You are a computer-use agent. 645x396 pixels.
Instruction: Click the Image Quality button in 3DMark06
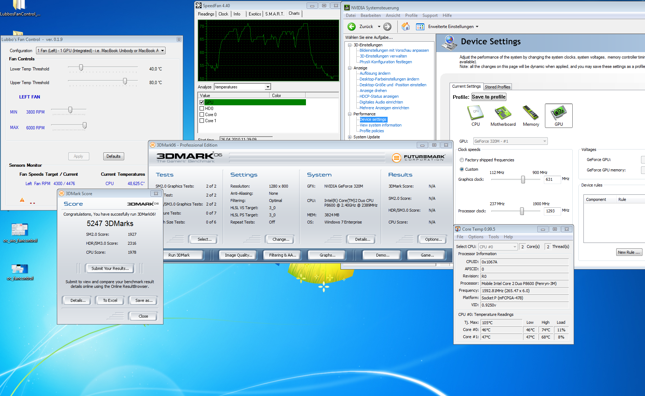pos(238,255)
